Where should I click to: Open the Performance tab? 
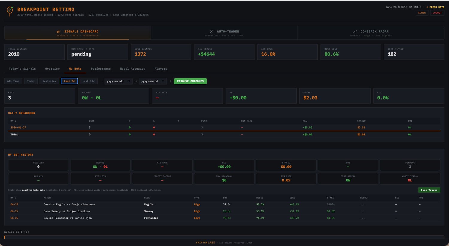pos(101,69)
